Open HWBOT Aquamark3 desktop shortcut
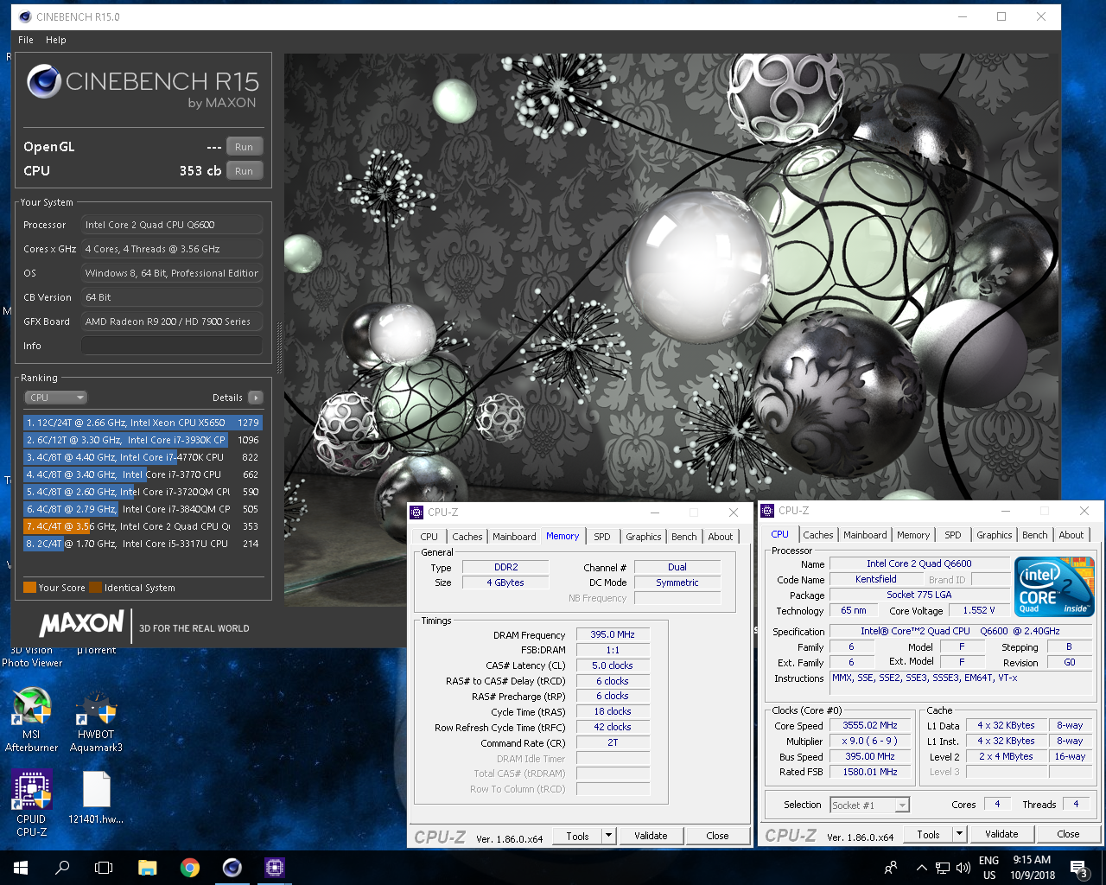 pyautogui.click(x=96, y=721)
